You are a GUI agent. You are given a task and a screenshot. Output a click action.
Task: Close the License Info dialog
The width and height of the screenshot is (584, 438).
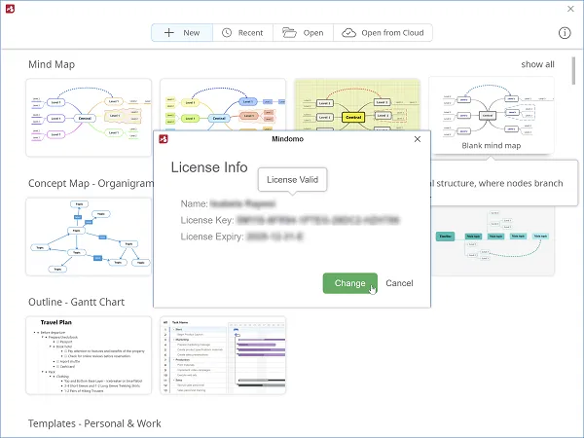coord(418,139)
